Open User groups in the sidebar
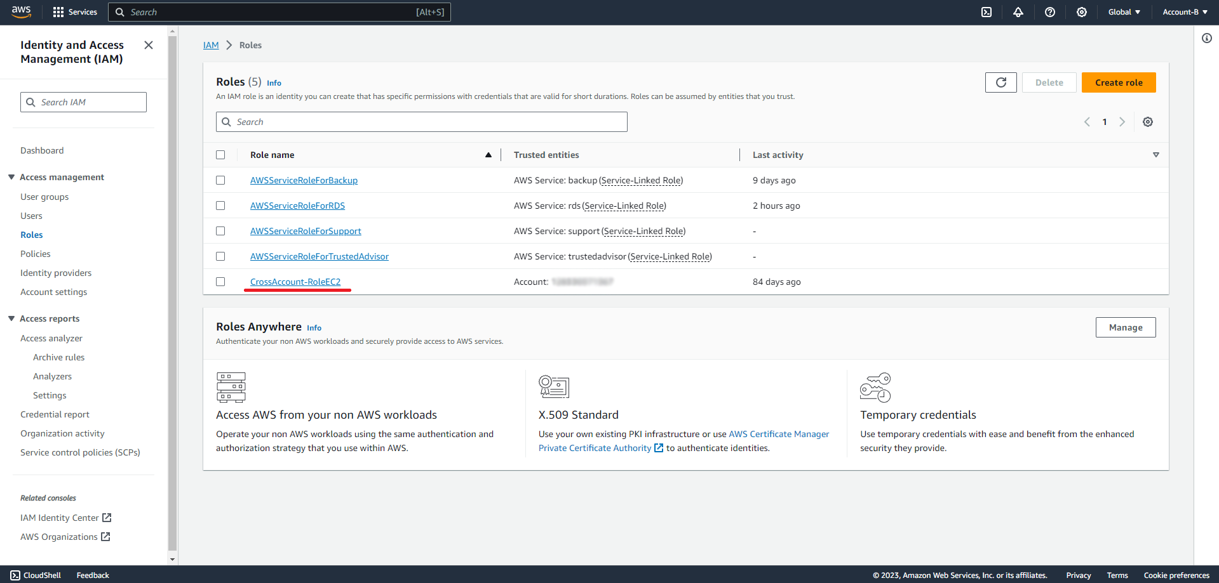 point(44,197)
